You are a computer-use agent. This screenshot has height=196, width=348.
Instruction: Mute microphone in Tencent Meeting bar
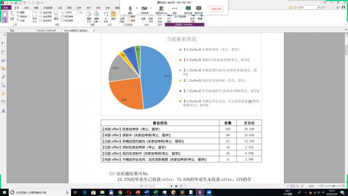(x=130, y=9)
